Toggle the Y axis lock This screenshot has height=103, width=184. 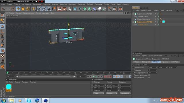click(44, 9)
